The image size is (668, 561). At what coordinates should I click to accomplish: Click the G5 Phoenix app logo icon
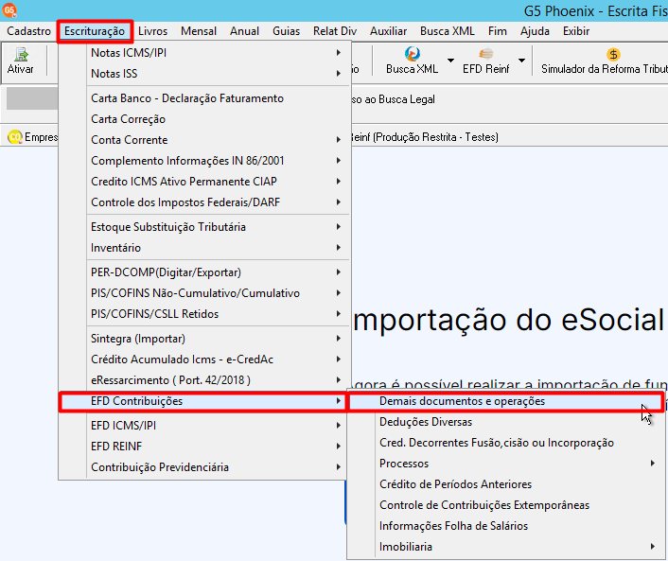click(x=9, y=9)
